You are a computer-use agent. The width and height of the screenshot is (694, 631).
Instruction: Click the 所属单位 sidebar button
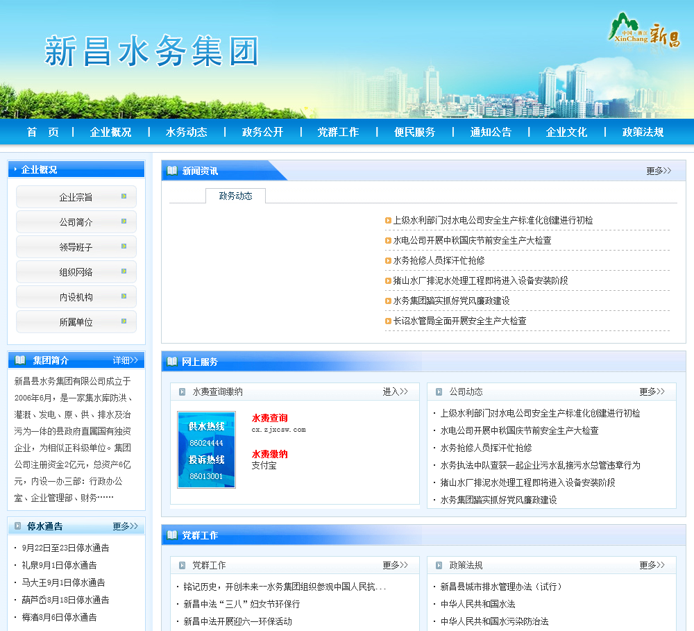pos(76,321)
